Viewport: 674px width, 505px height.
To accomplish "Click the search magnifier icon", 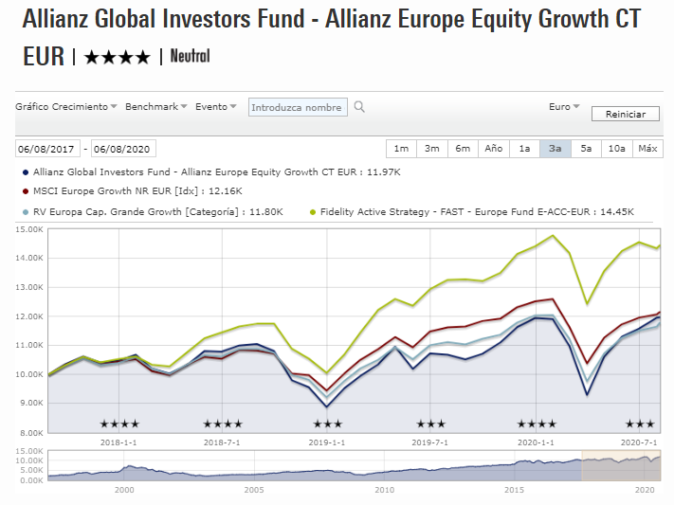I will tap(360, 108).
